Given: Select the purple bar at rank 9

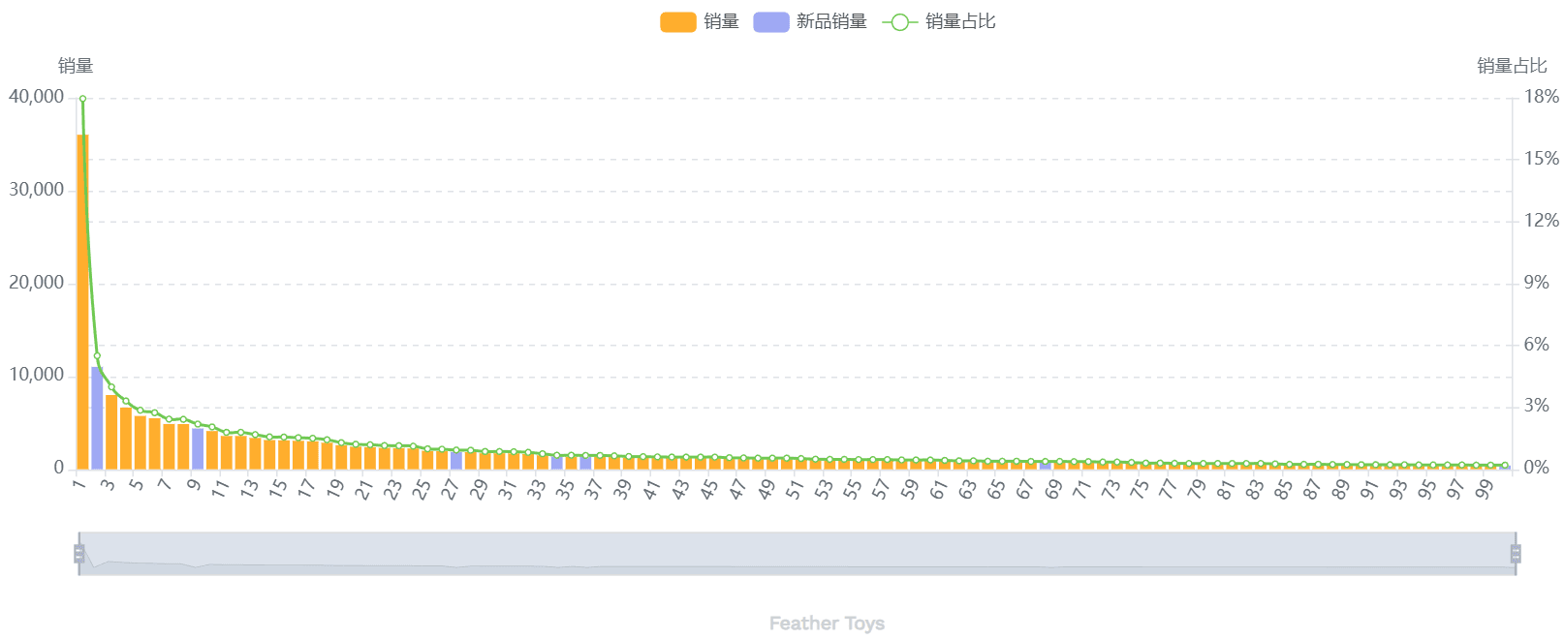Looking at the screenshot, I should point(198,449).
